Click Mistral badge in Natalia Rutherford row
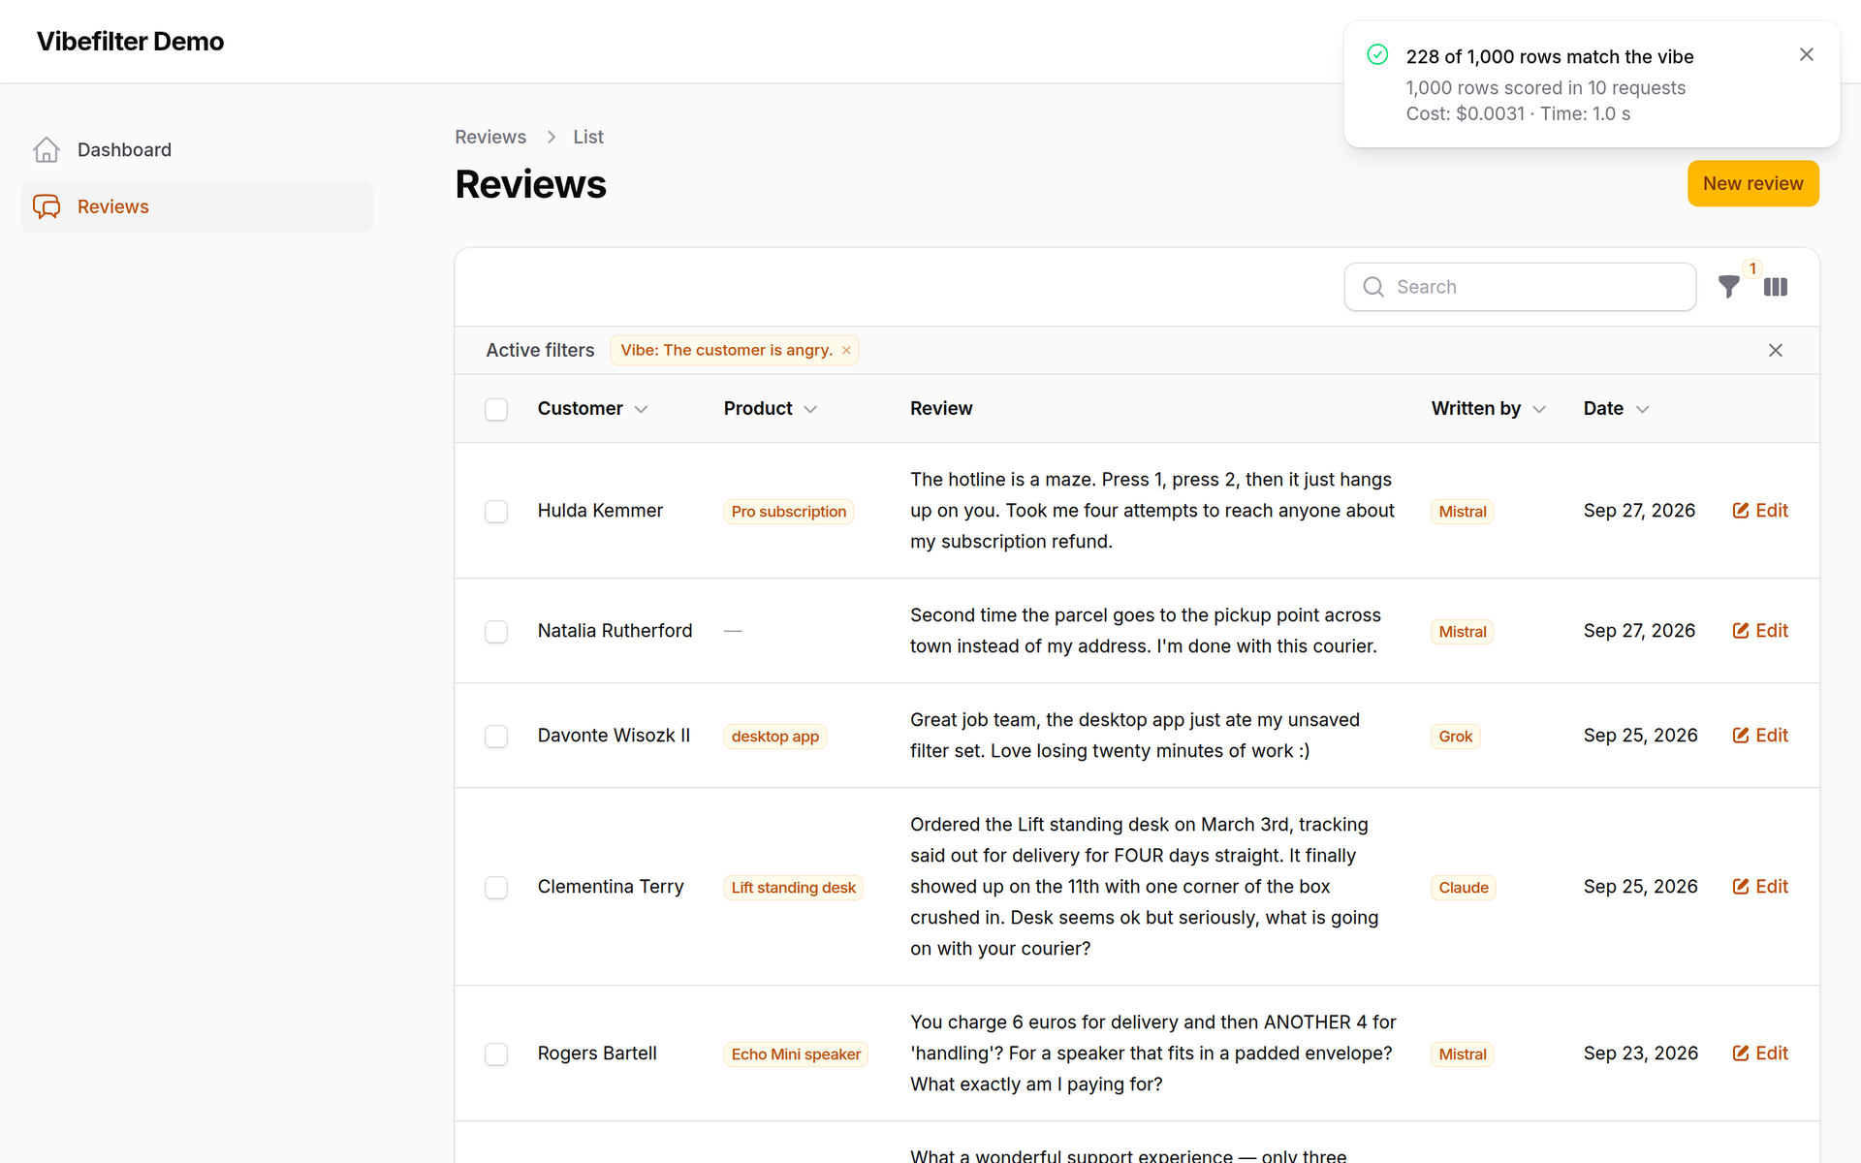1861x1163 pixels. pos(1463,632)
